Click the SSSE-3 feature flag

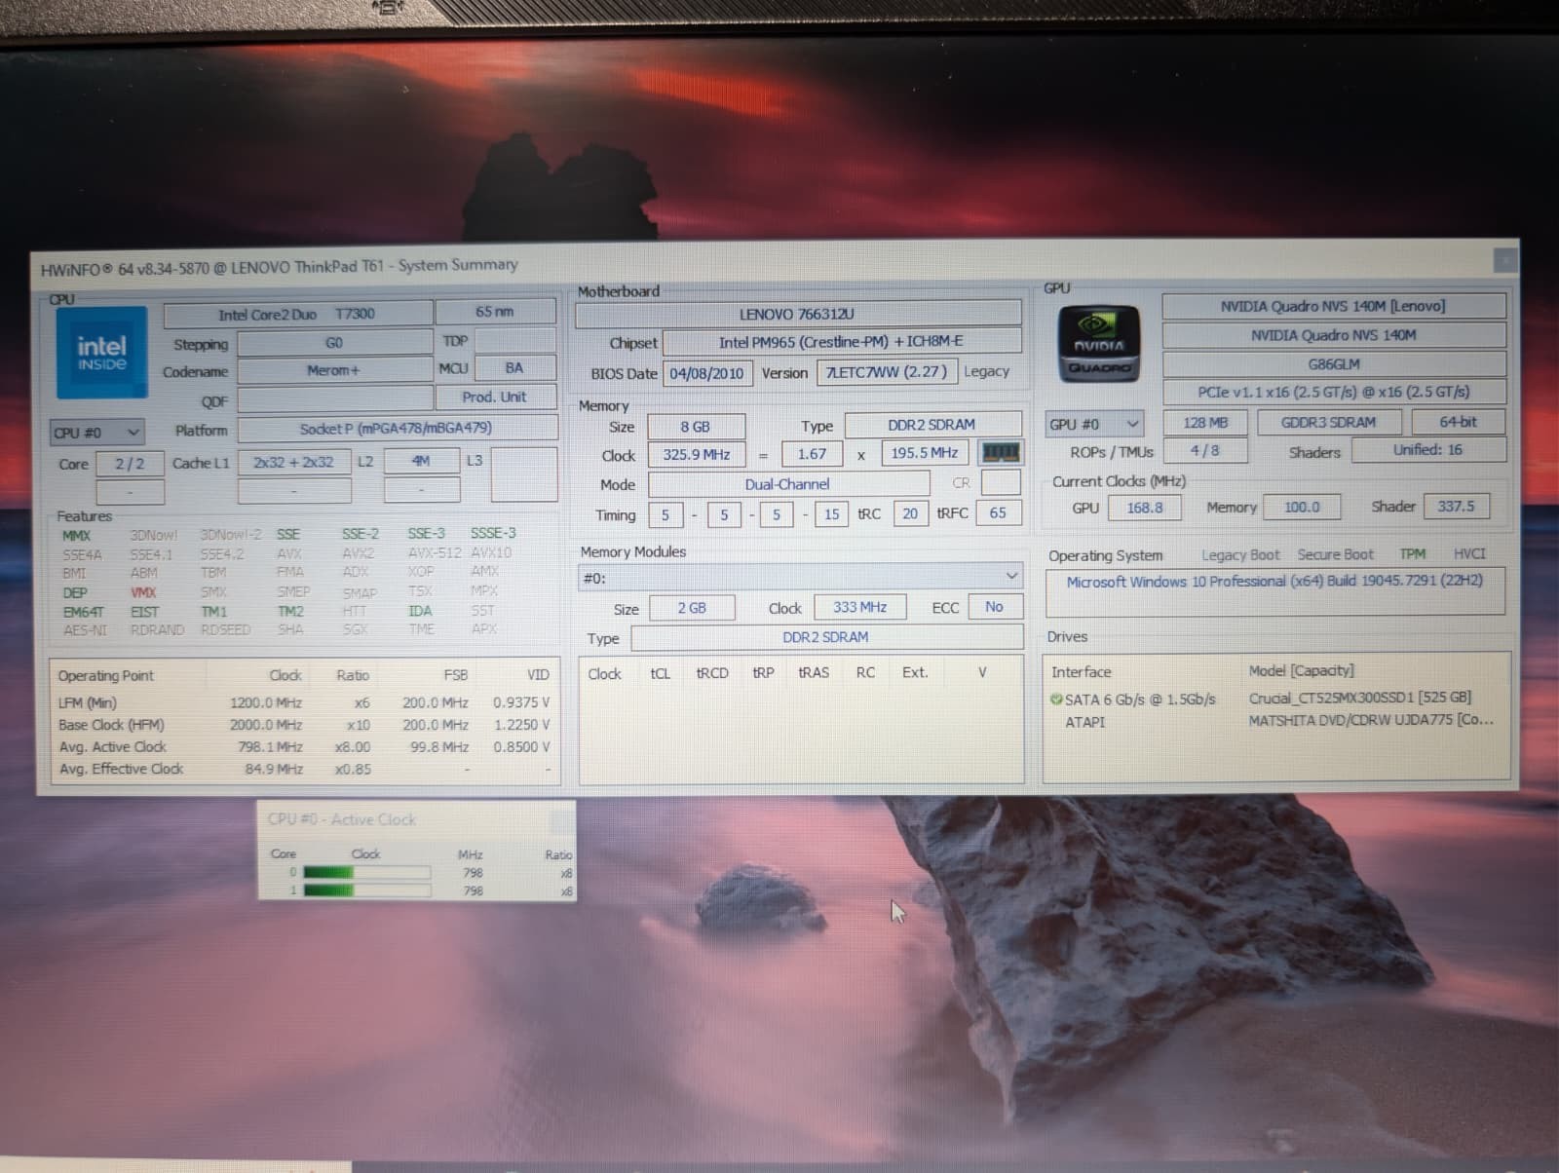coord(493,533)
